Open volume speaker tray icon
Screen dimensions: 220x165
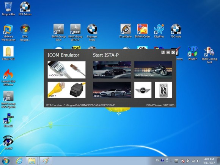tap(198, 161)
